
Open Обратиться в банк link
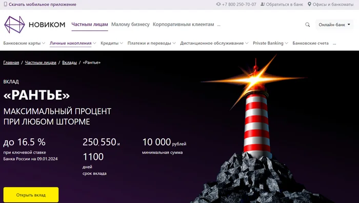(284, 4)
